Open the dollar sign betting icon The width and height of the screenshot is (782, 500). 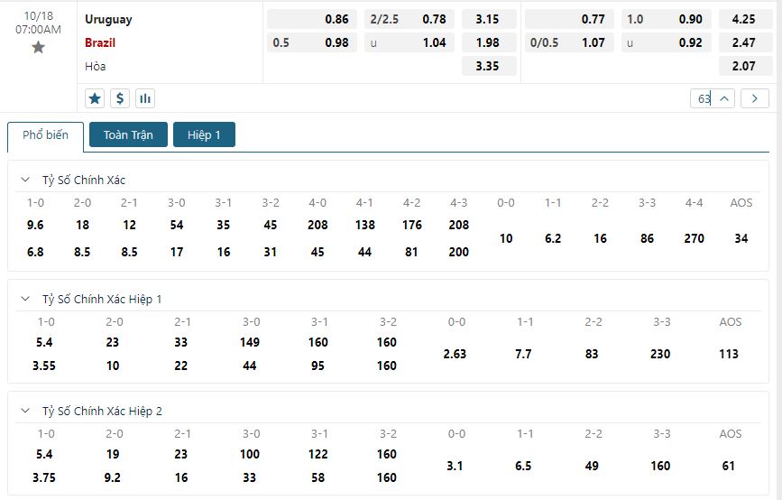point(120,98)
